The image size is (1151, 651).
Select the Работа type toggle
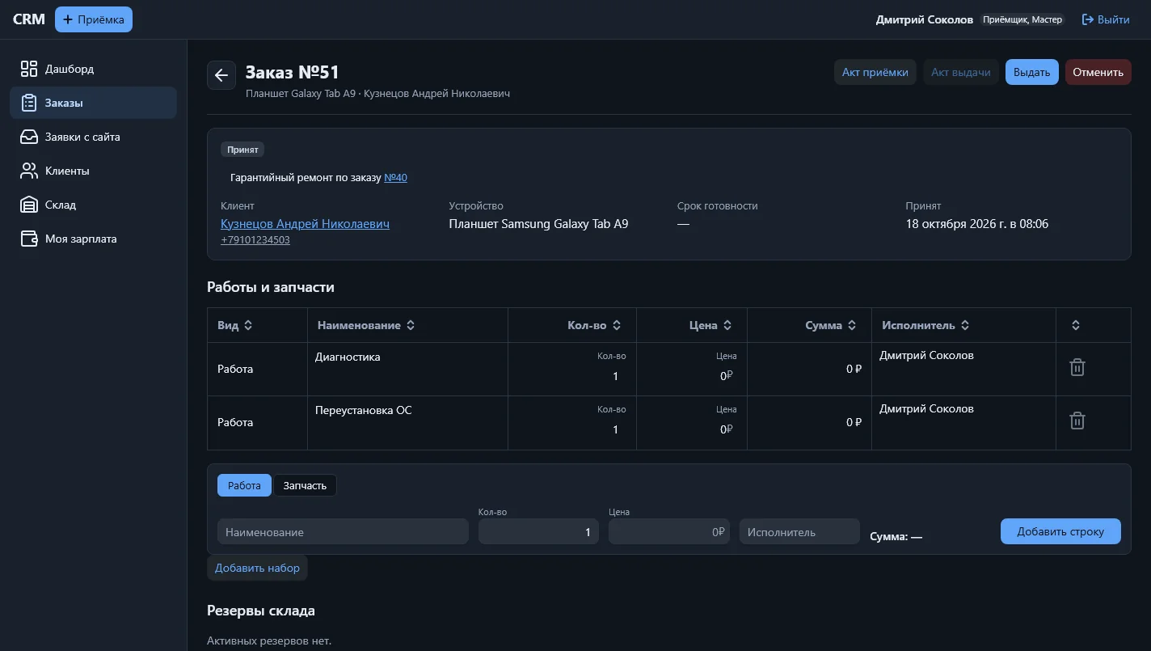tap(244, 485)
